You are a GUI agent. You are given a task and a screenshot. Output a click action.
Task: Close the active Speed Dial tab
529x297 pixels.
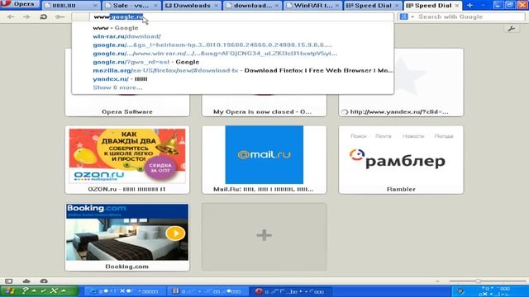[457, 6]
